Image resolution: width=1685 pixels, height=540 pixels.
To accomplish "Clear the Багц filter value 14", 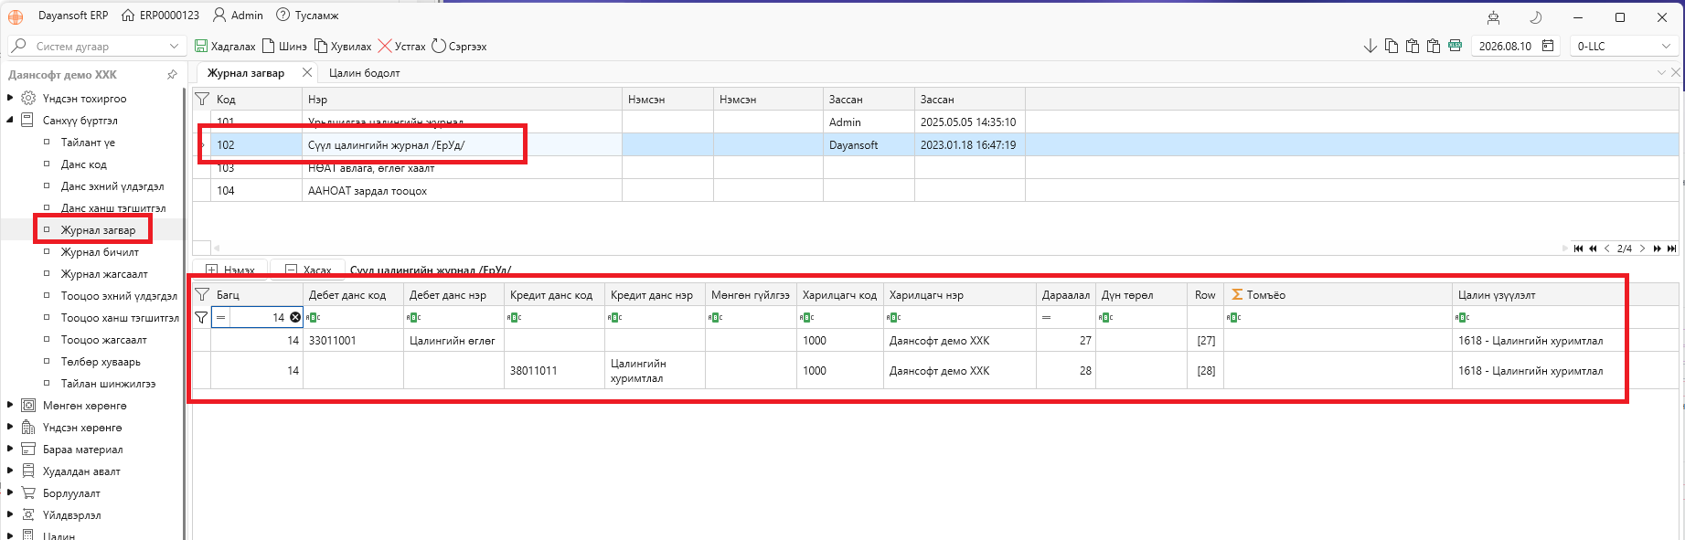I will coord(295,317).
